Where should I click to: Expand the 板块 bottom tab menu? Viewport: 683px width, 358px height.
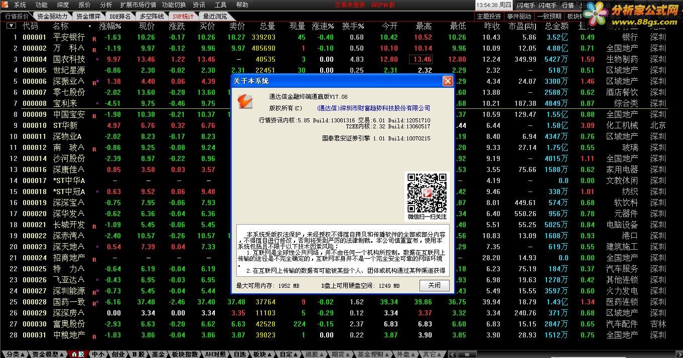click(270, 354)
